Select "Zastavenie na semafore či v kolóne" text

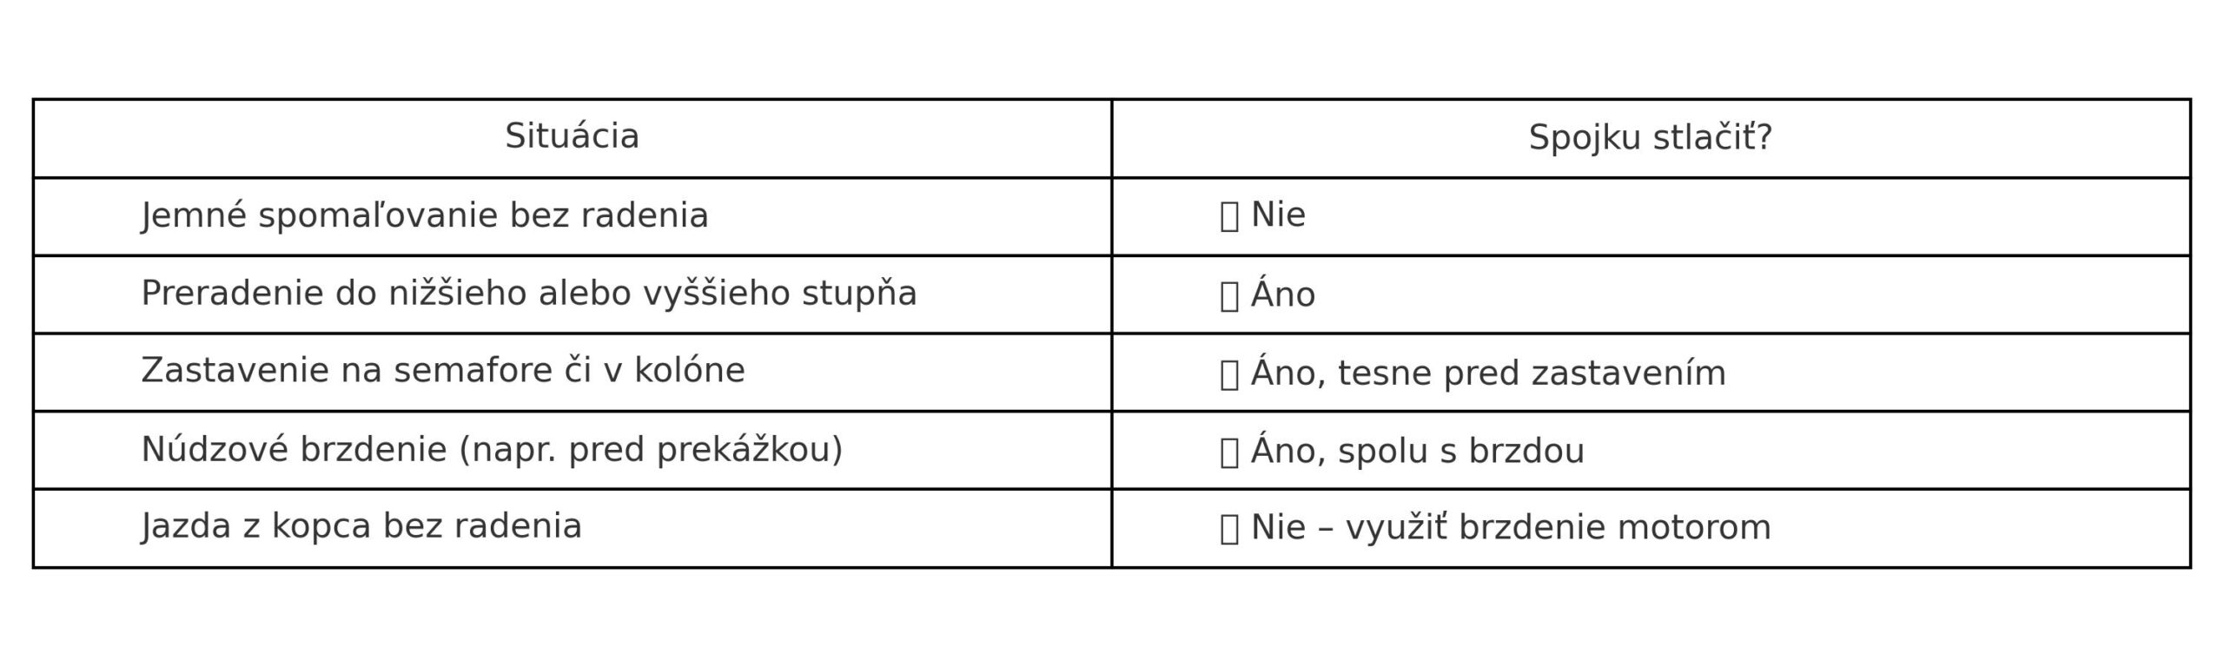click(443, 371)
